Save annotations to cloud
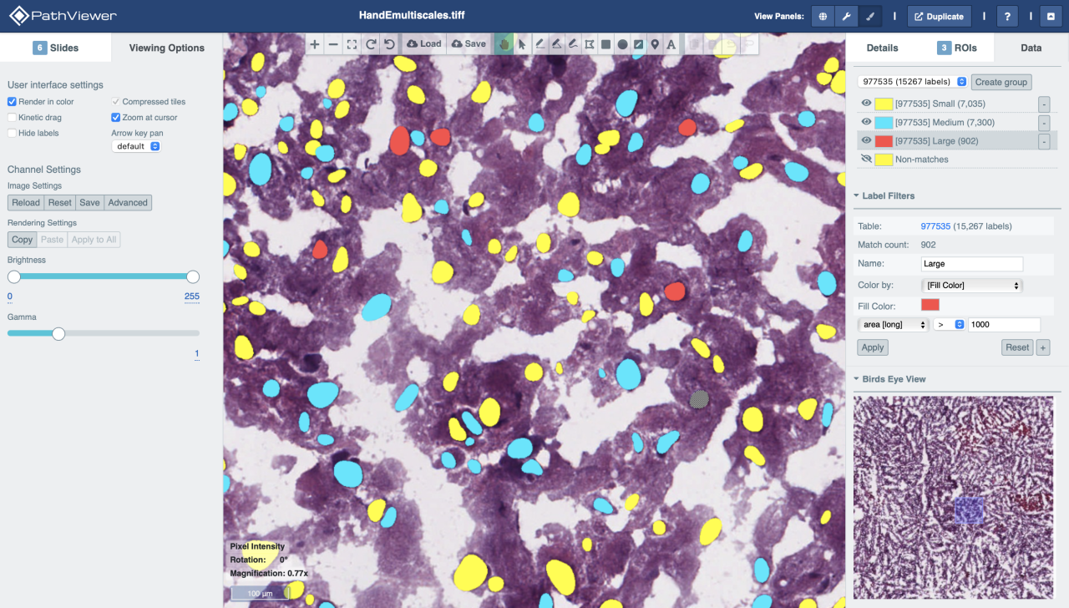The width and height of the screenshot is (1069, 608). (468, 44)
